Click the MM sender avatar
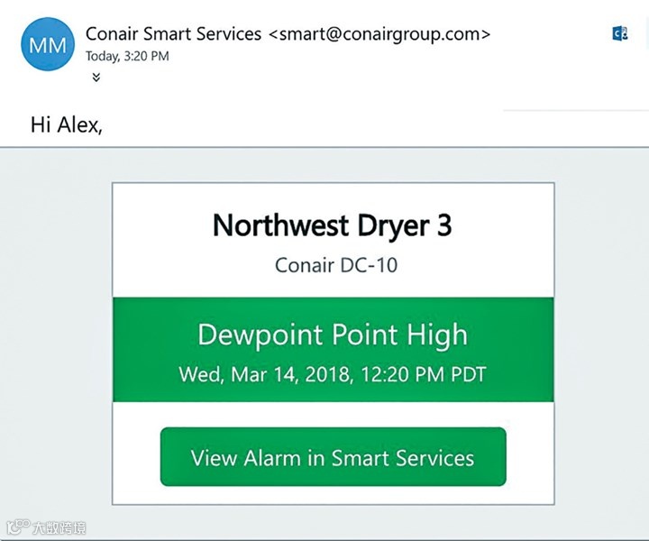 point(48,44)
